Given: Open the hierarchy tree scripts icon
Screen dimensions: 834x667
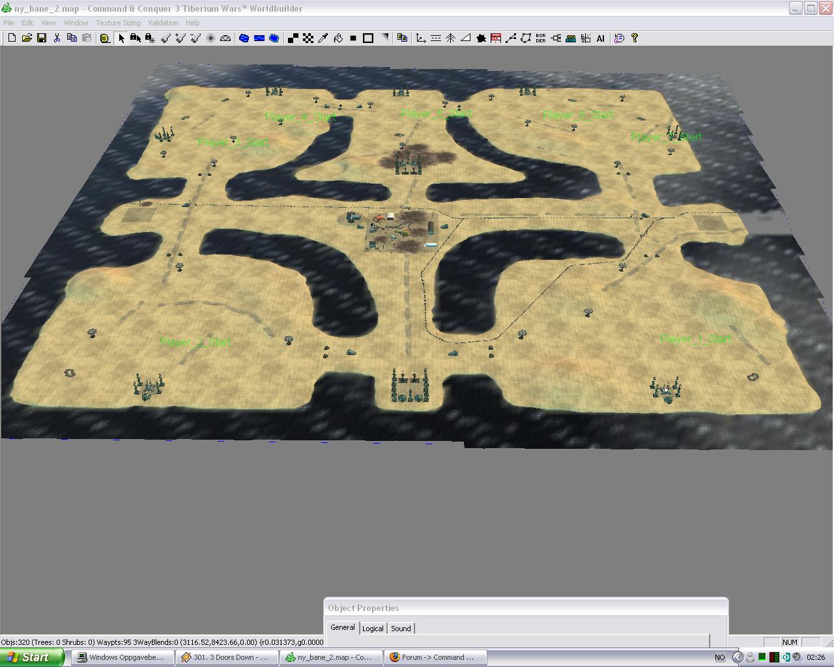Looking at the screenshot, I should click(x=556, y=38).
